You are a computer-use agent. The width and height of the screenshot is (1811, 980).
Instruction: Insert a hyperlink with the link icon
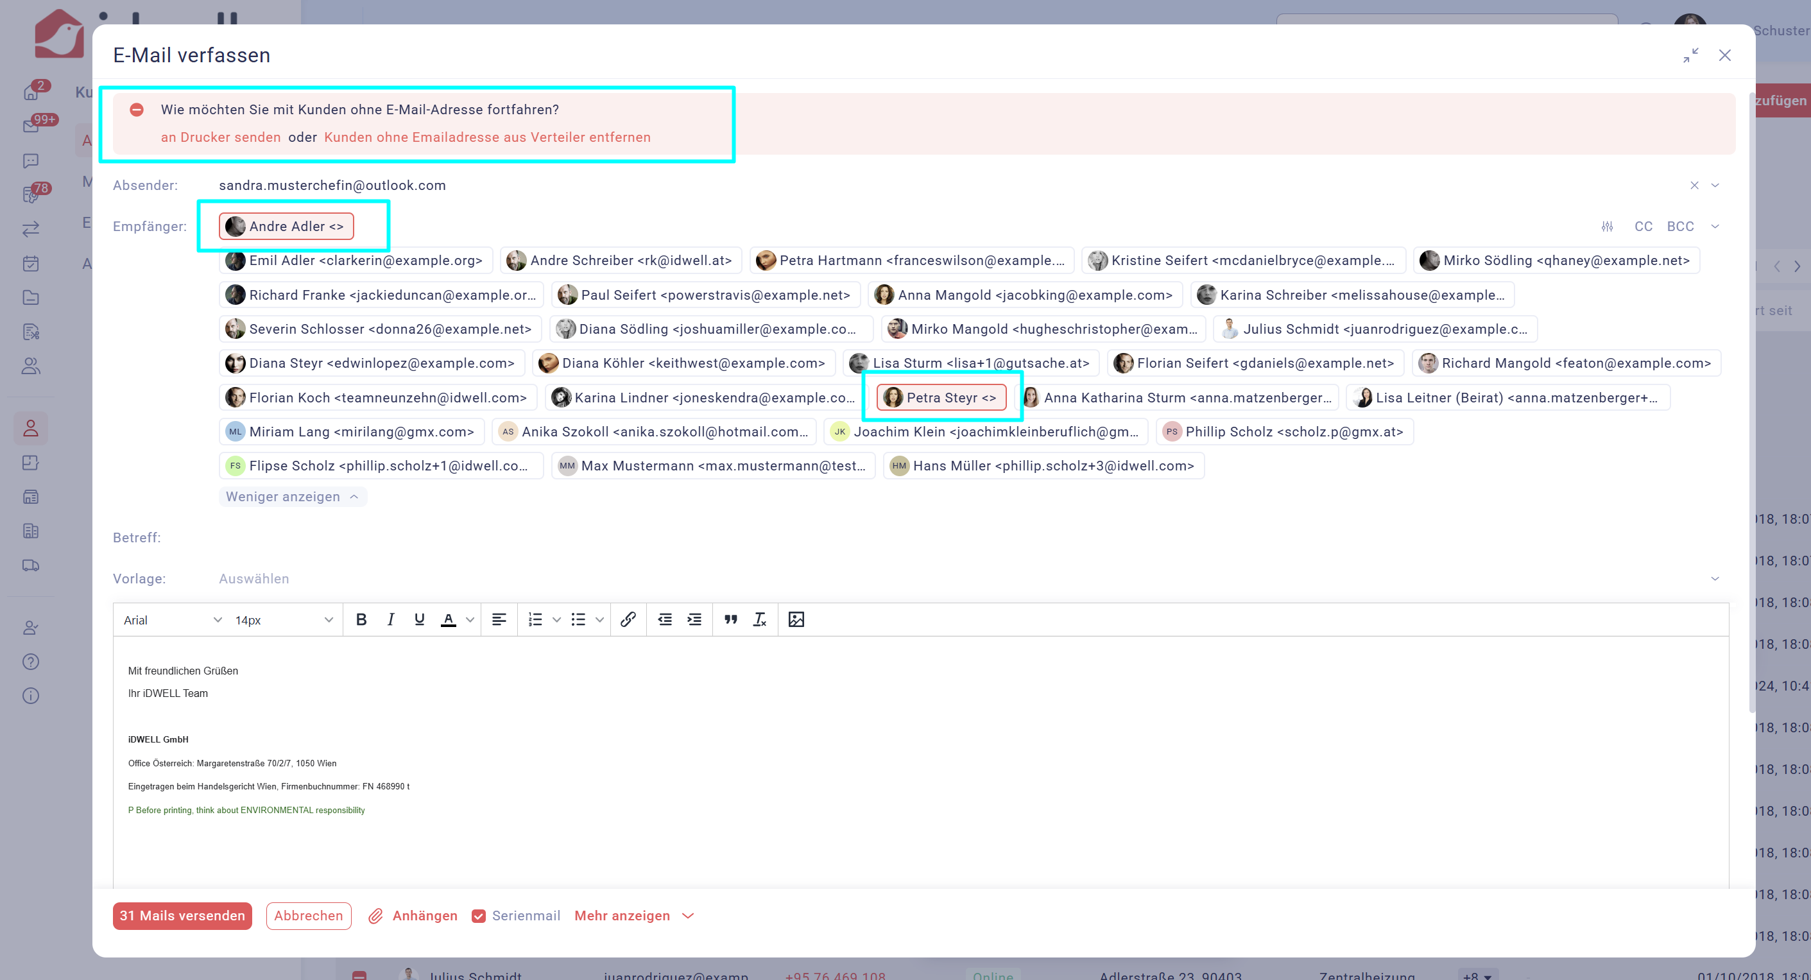pos(628,619)
